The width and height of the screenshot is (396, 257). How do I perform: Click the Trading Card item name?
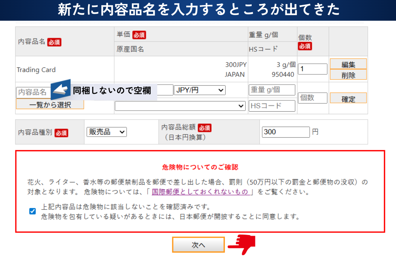36,70
